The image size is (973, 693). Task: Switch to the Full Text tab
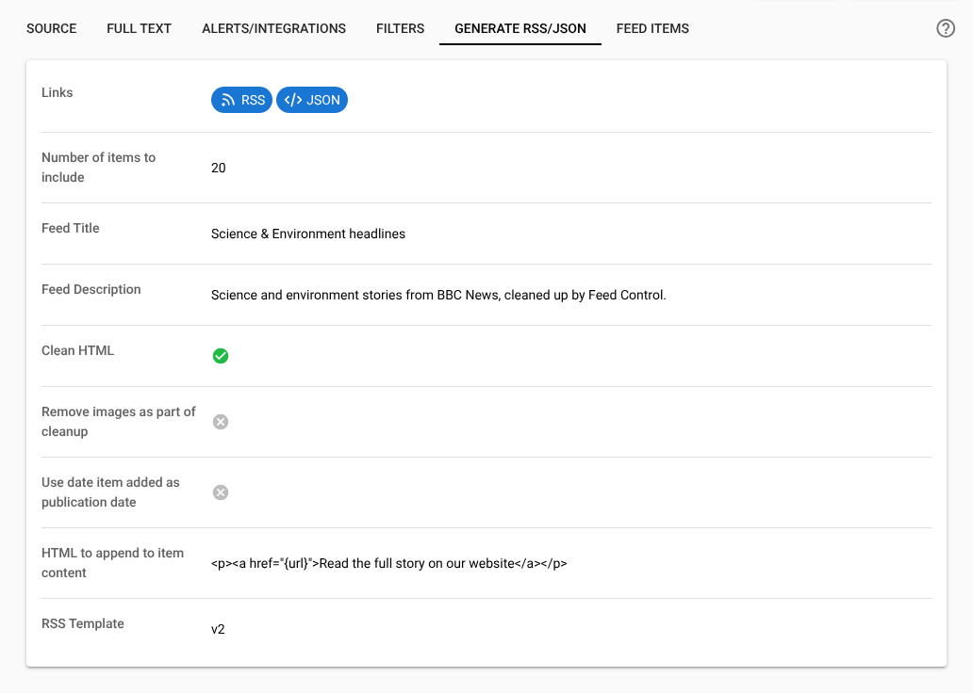(x=139, y=28)
